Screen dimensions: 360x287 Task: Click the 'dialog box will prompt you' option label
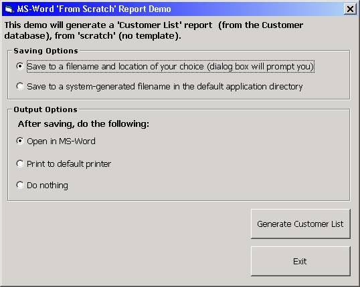(x=171, y=67)
